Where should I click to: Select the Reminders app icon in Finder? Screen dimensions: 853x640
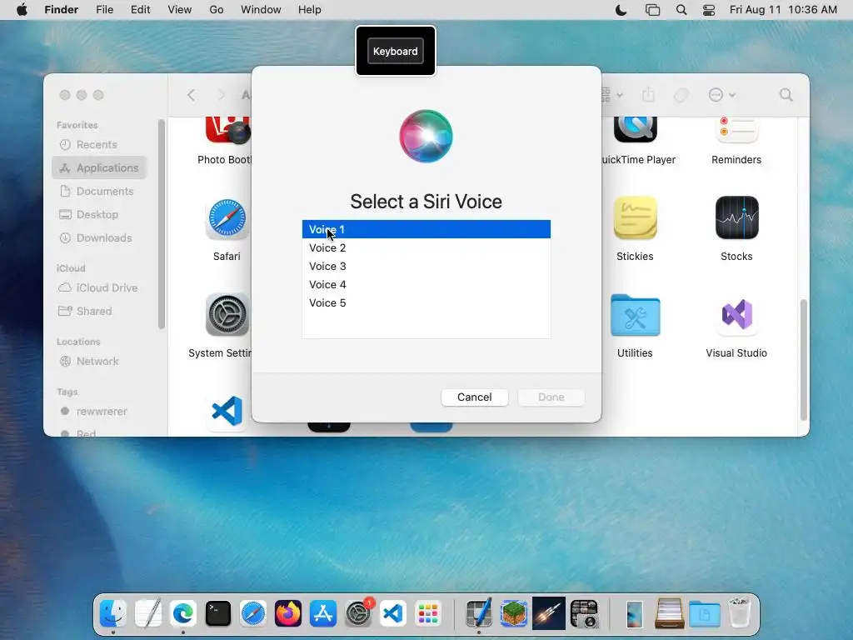[736, 129]
